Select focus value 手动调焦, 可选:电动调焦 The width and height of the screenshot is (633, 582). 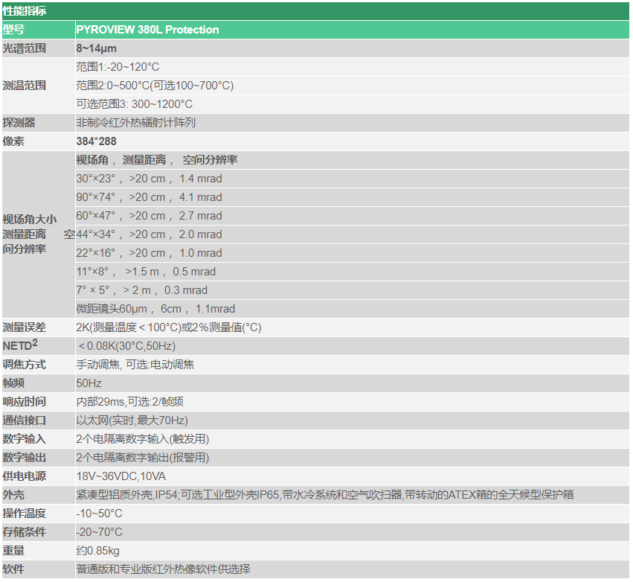tap(135, 364)
